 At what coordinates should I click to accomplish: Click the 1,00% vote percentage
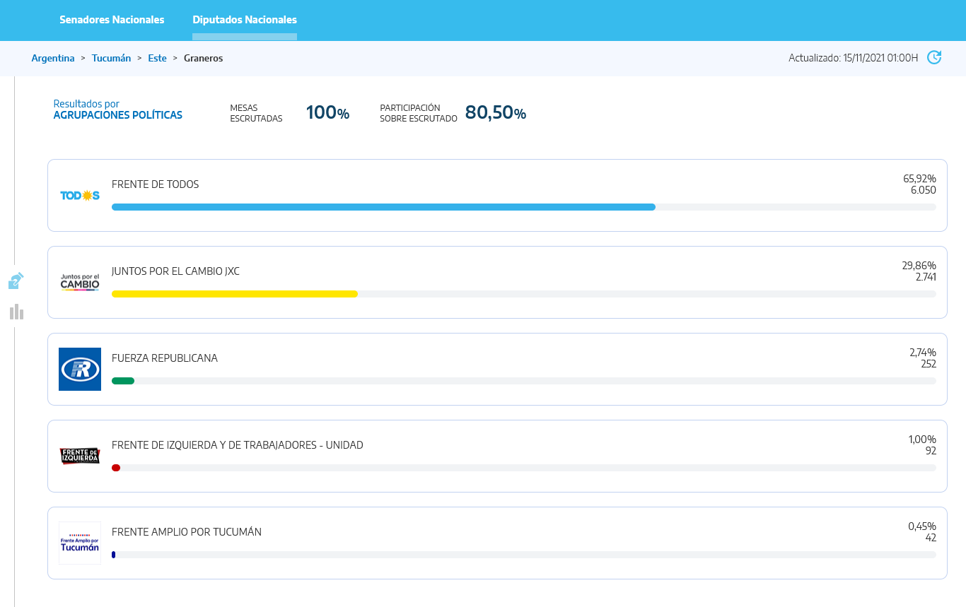point(922,440)
